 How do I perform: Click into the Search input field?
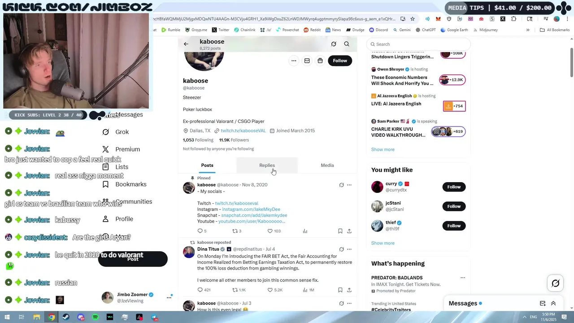point(418,44)
